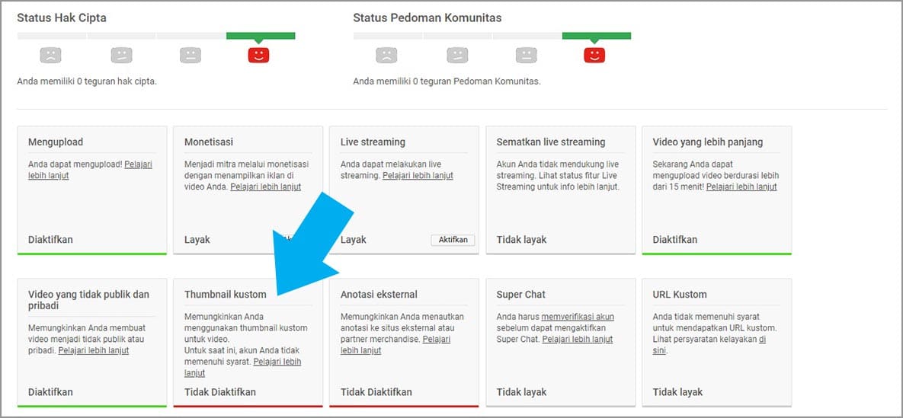The height and width of the screenshot is (418, 903).
Task: Open the Pelajari lebih lanjut link in Super Chat card
Action: tap(577, 340)
